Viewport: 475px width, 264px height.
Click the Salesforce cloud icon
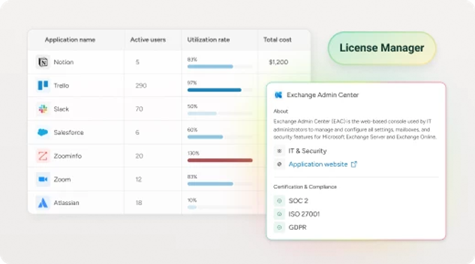click(x=43, y=133)
